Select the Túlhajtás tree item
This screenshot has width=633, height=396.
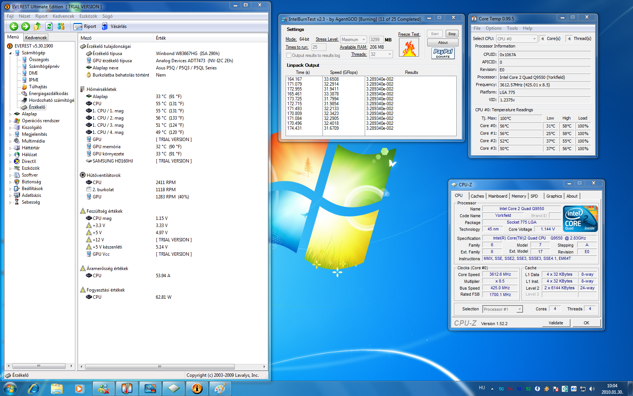(38, 87)
